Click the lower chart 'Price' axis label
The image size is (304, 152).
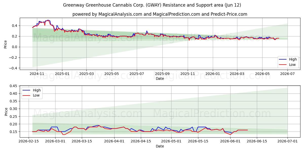click(x=6, y=112)
